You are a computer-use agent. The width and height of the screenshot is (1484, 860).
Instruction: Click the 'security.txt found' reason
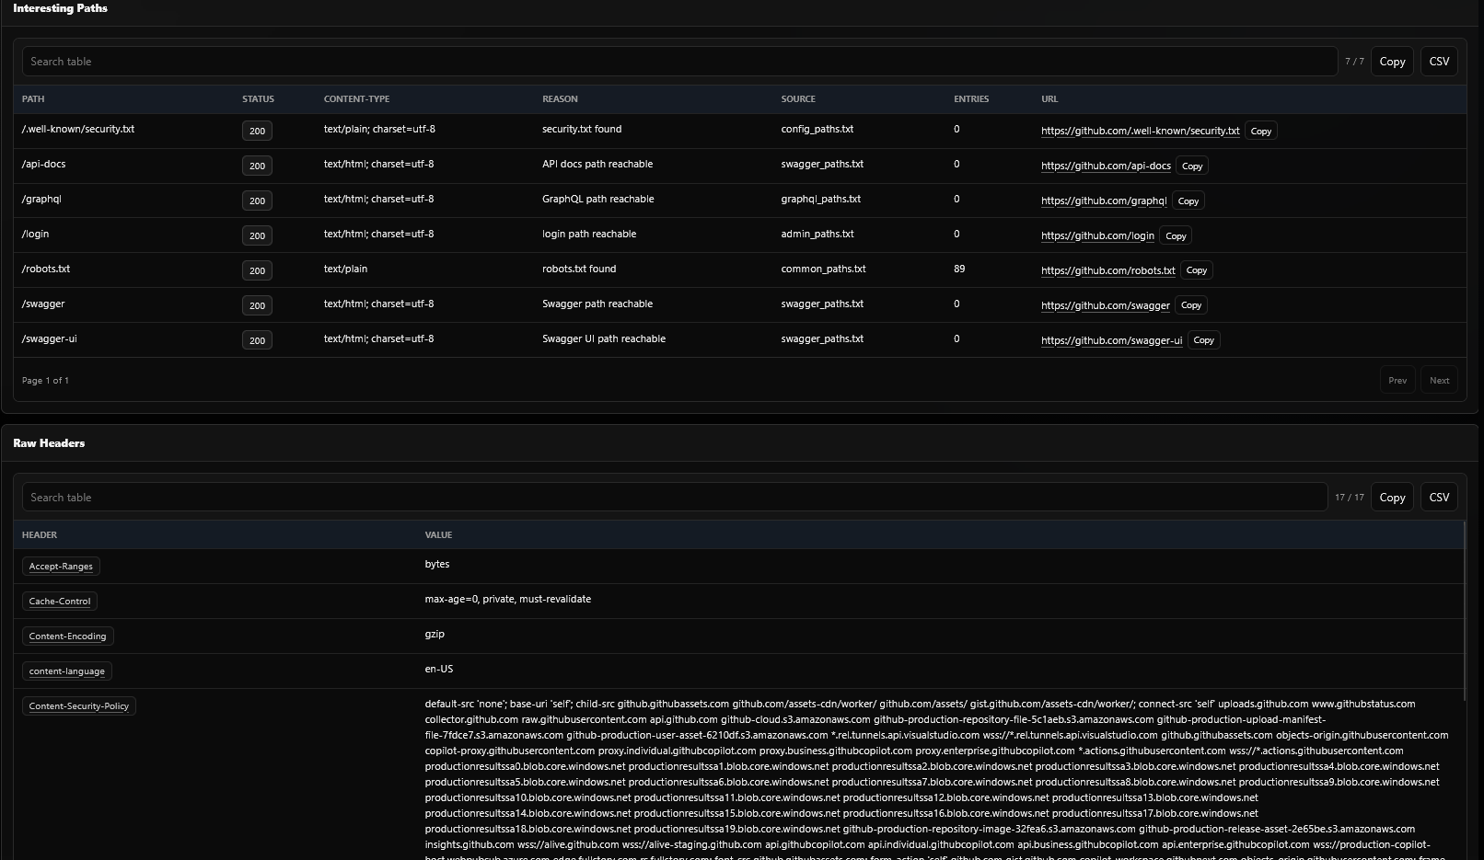click(x=582, y=130)
